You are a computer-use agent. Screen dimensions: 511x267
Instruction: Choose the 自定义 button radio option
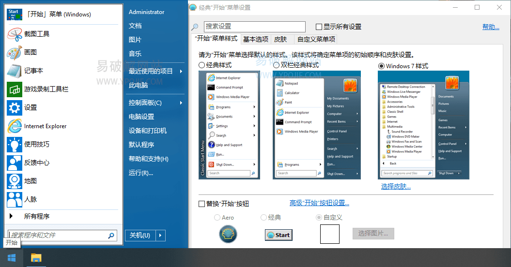(x=319, y=217)
